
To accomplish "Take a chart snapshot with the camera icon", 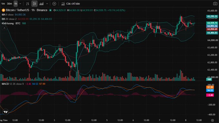I will [215, 4].
